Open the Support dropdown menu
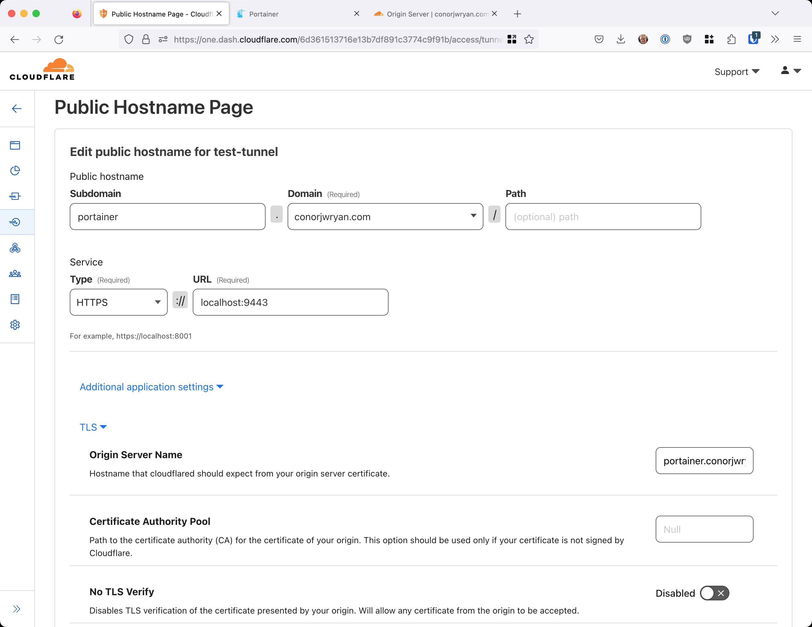The image size is (812, 627). [x=737, y=71]
